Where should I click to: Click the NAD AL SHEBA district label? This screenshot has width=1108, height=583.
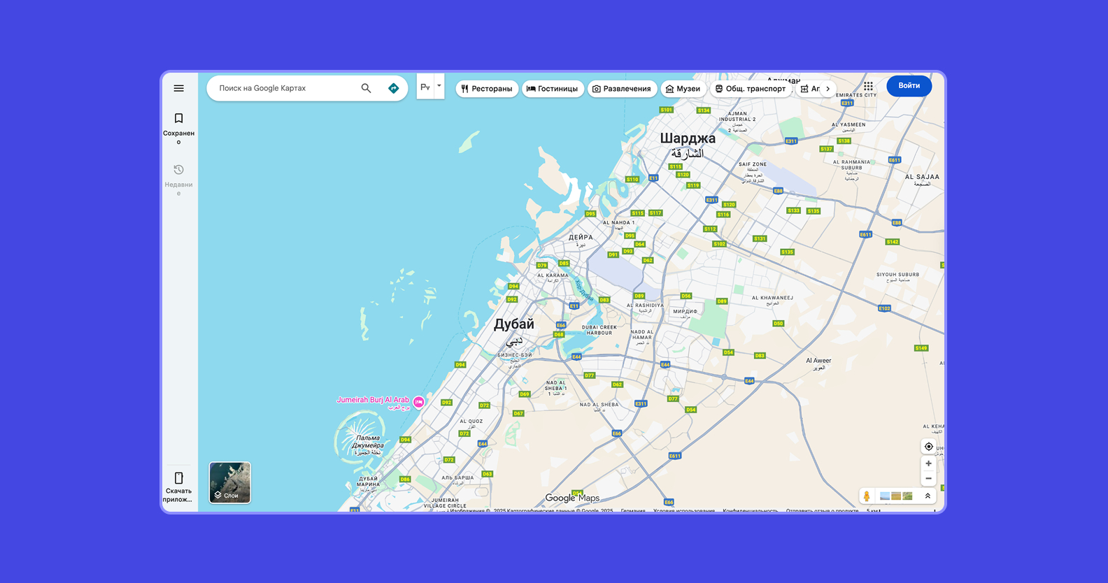[599, 405]
